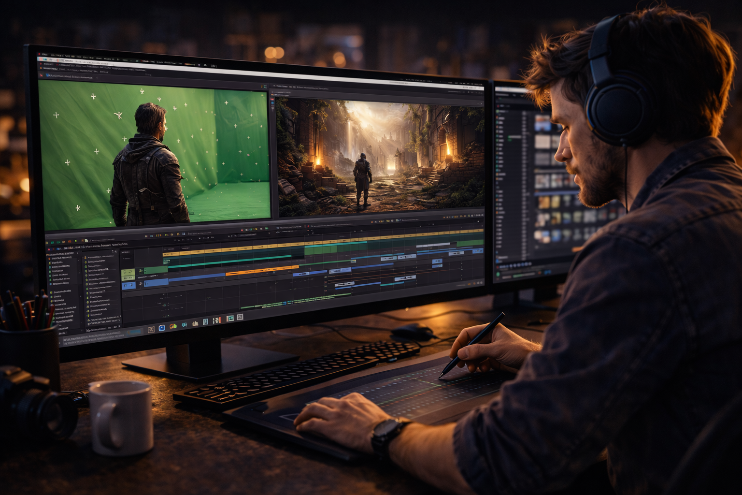742x495 pixels.
Task: Click the grey icon at dock's right end
Action: [x=240, y=317]
